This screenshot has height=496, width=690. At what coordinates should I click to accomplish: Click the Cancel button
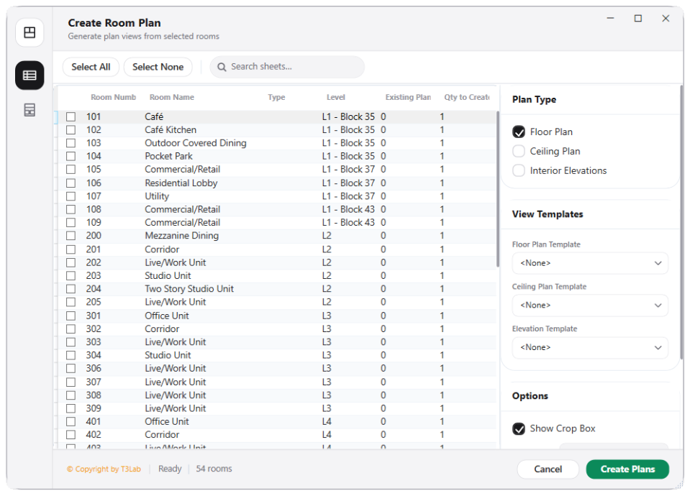(x=548, y=469)
